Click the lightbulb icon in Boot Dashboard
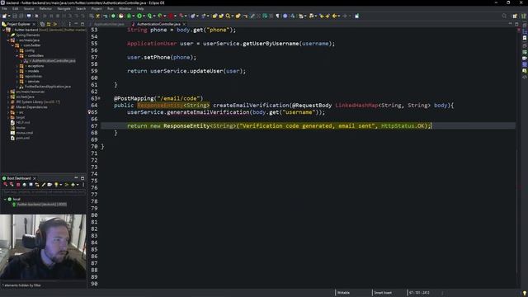 point(56,185)
